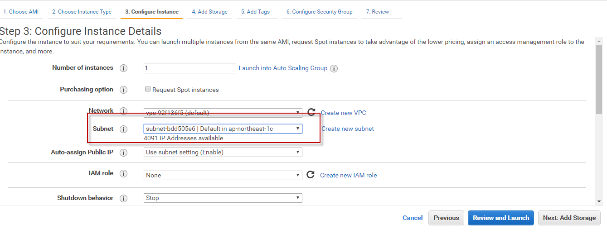Click the page's vertical scrollbar down arrow
607x234 pixels.
[x=599, y=201]
